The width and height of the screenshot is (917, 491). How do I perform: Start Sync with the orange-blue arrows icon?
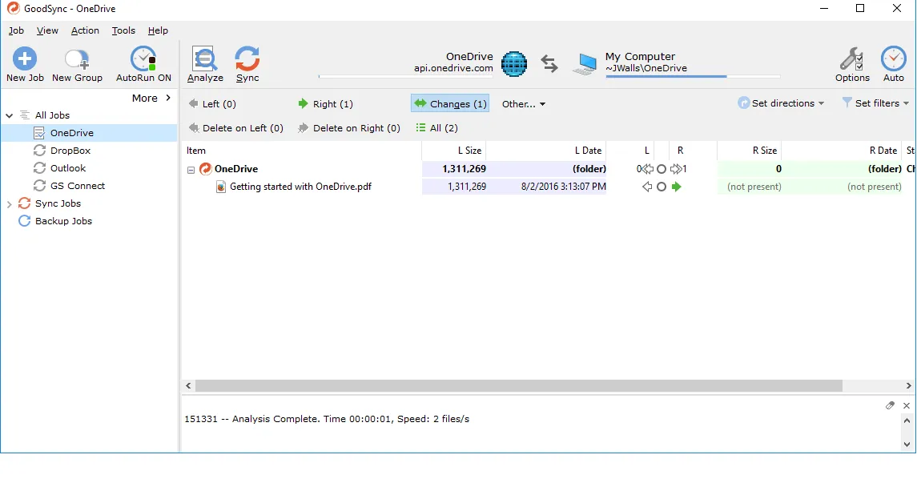pos(247,58)
